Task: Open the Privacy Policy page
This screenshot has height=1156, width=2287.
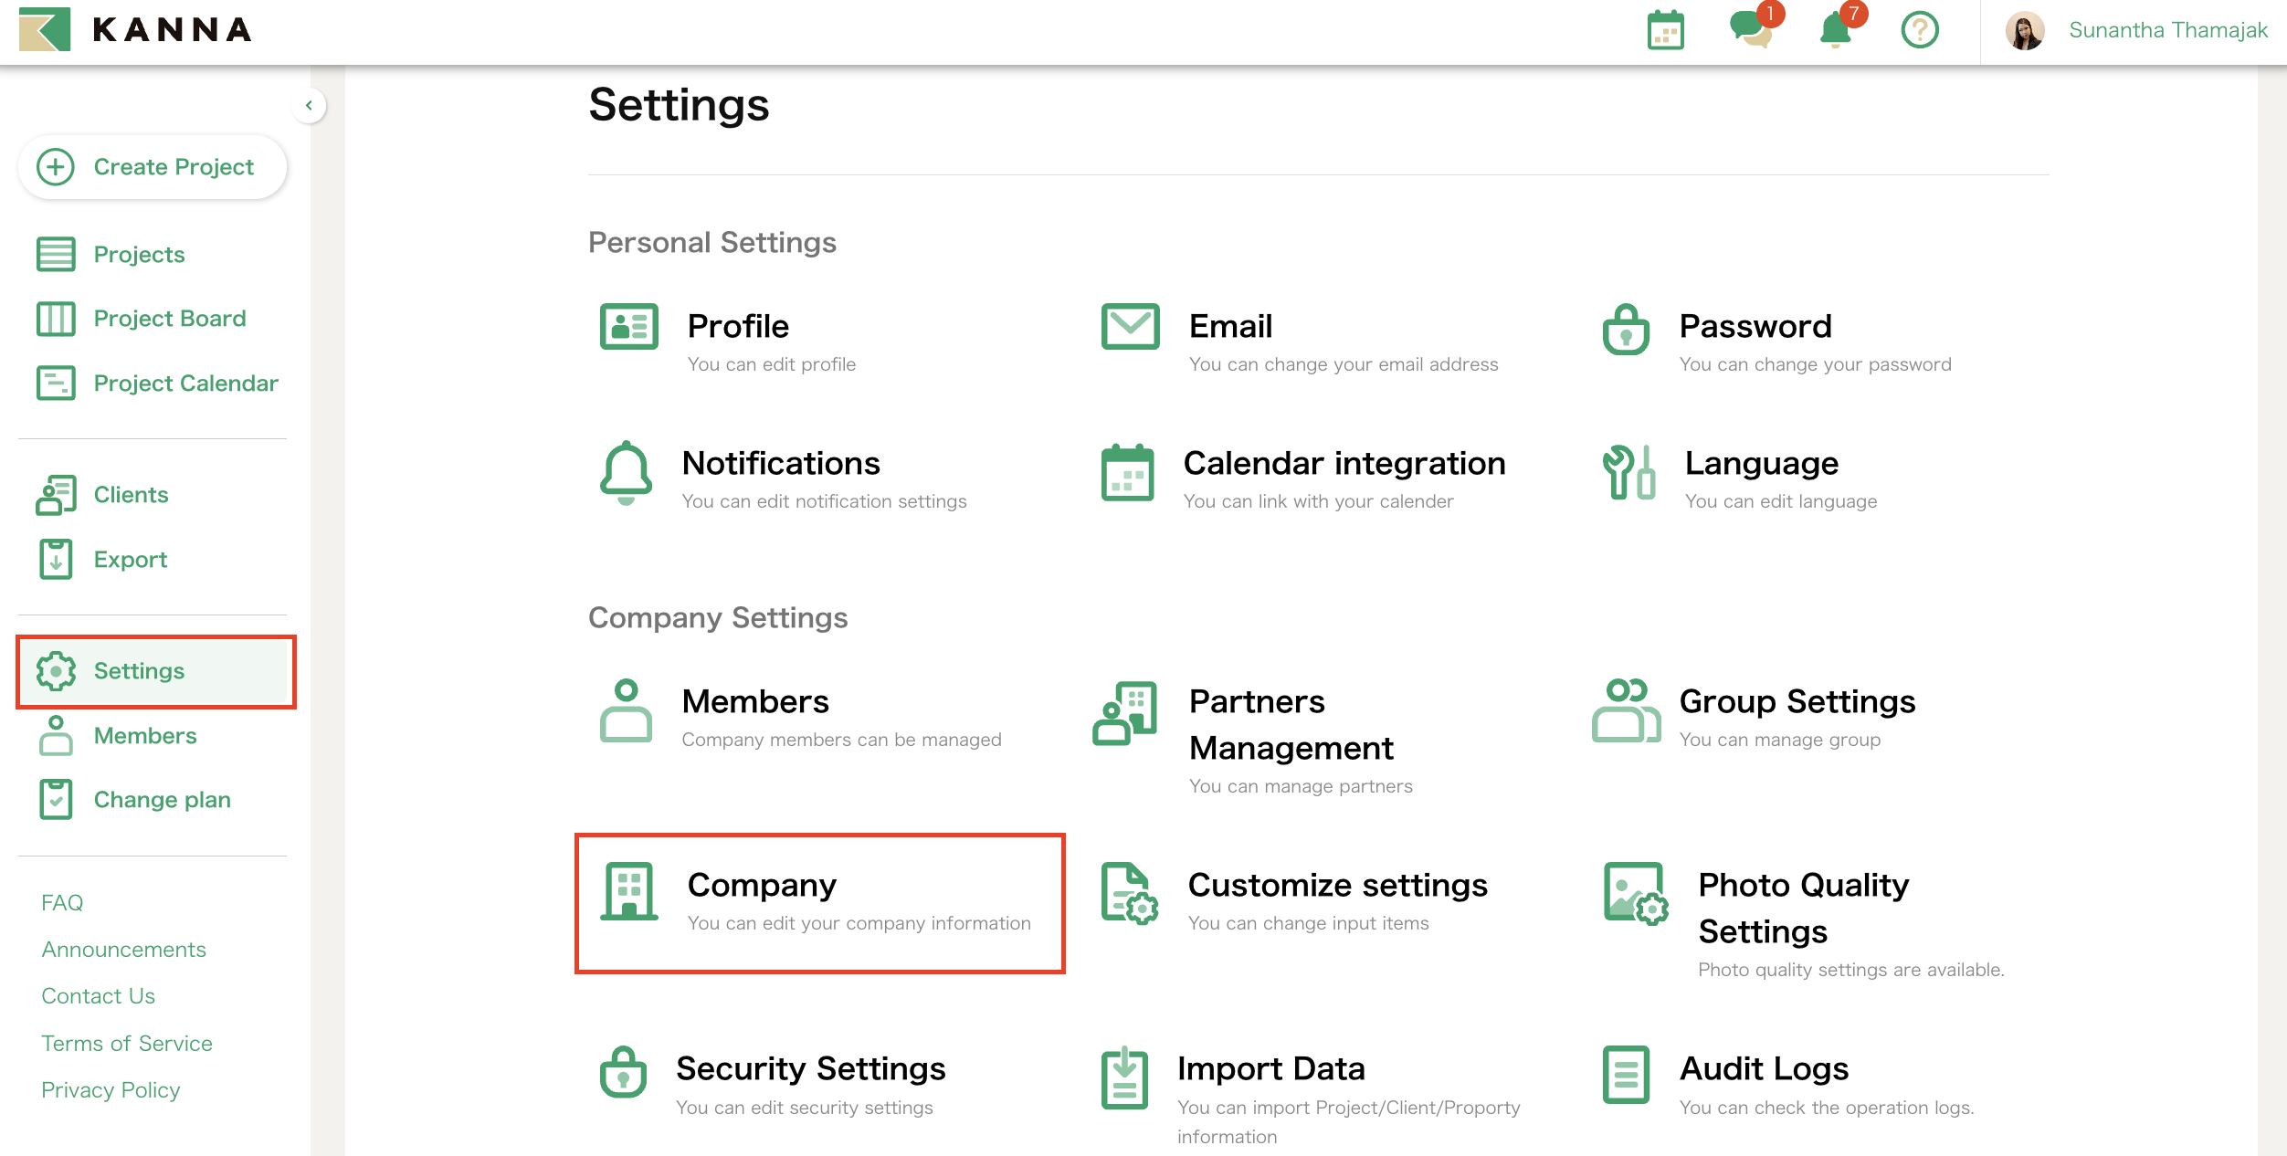Action: [110, 1089]
